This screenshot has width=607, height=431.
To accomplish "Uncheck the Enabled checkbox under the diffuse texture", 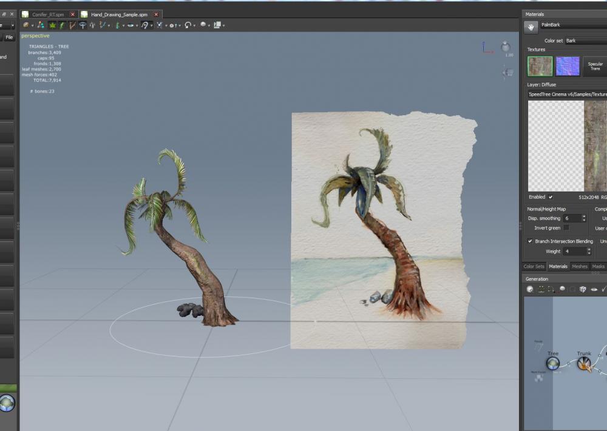I will tap(551, 197).
